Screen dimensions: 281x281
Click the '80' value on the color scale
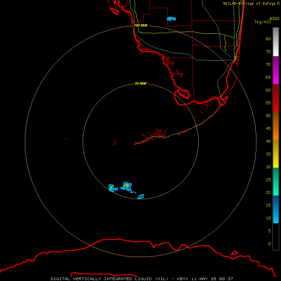point(268,39)
